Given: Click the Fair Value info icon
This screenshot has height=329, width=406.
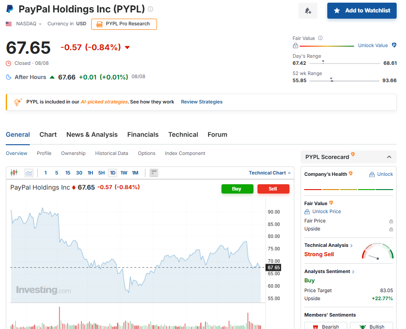Looking at the screenshot, I should point(320,38).
